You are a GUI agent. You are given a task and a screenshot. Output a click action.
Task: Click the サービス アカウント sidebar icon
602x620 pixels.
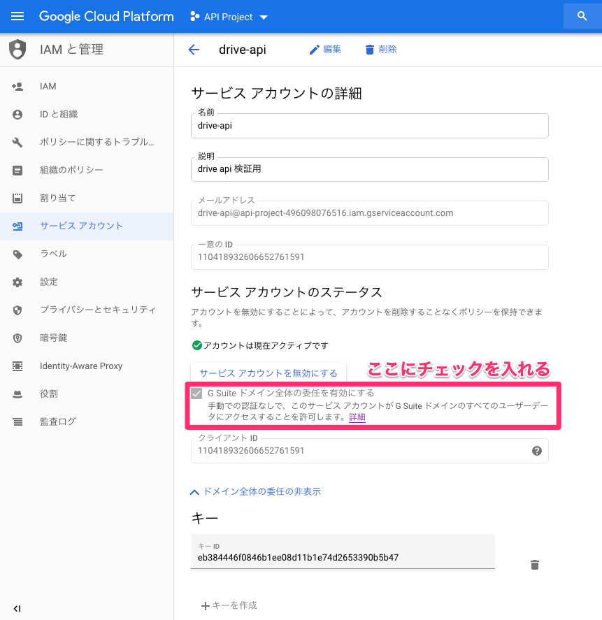pos(17,226)
